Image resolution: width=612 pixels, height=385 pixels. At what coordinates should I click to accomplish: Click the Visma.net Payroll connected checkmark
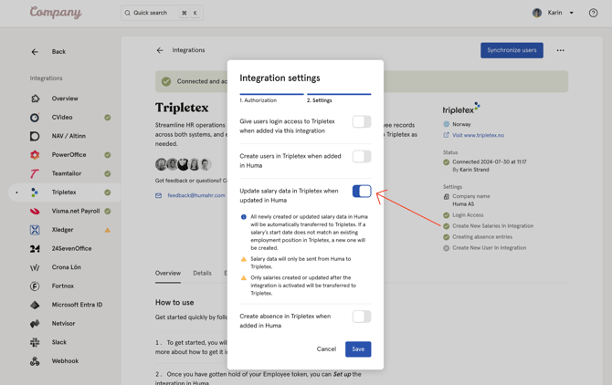108,212
